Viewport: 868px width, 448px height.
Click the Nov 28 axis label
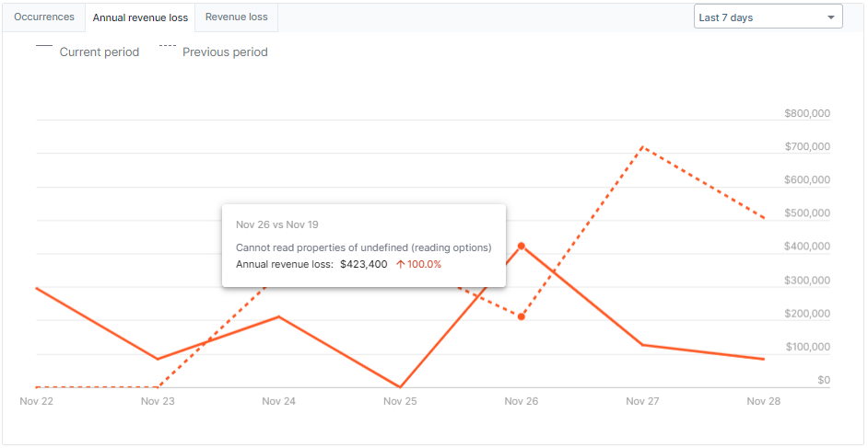[x=763, y=401]
